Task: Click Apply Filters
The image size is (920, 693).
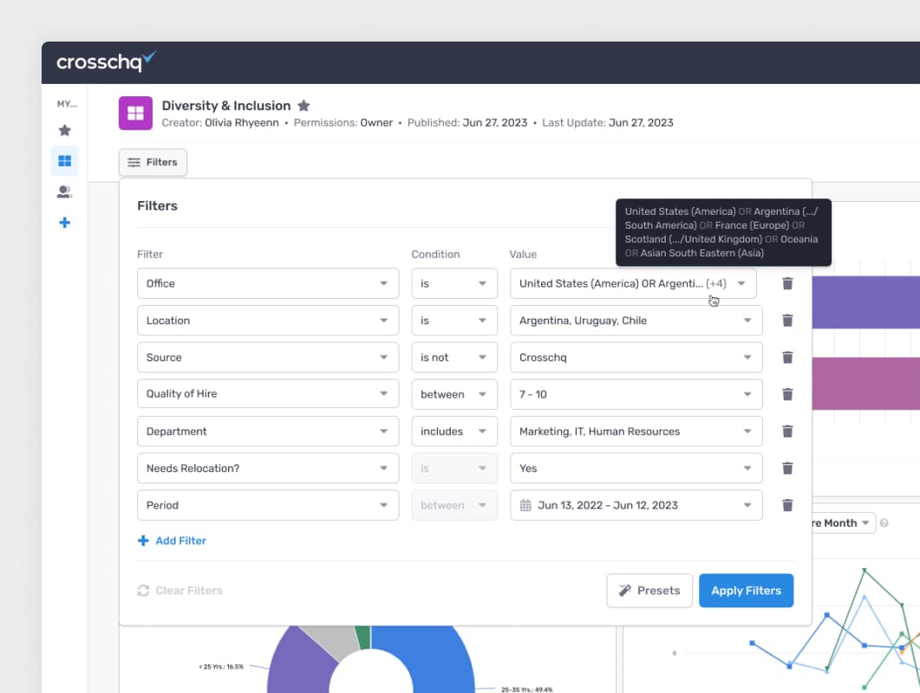Action: [746, 590]
